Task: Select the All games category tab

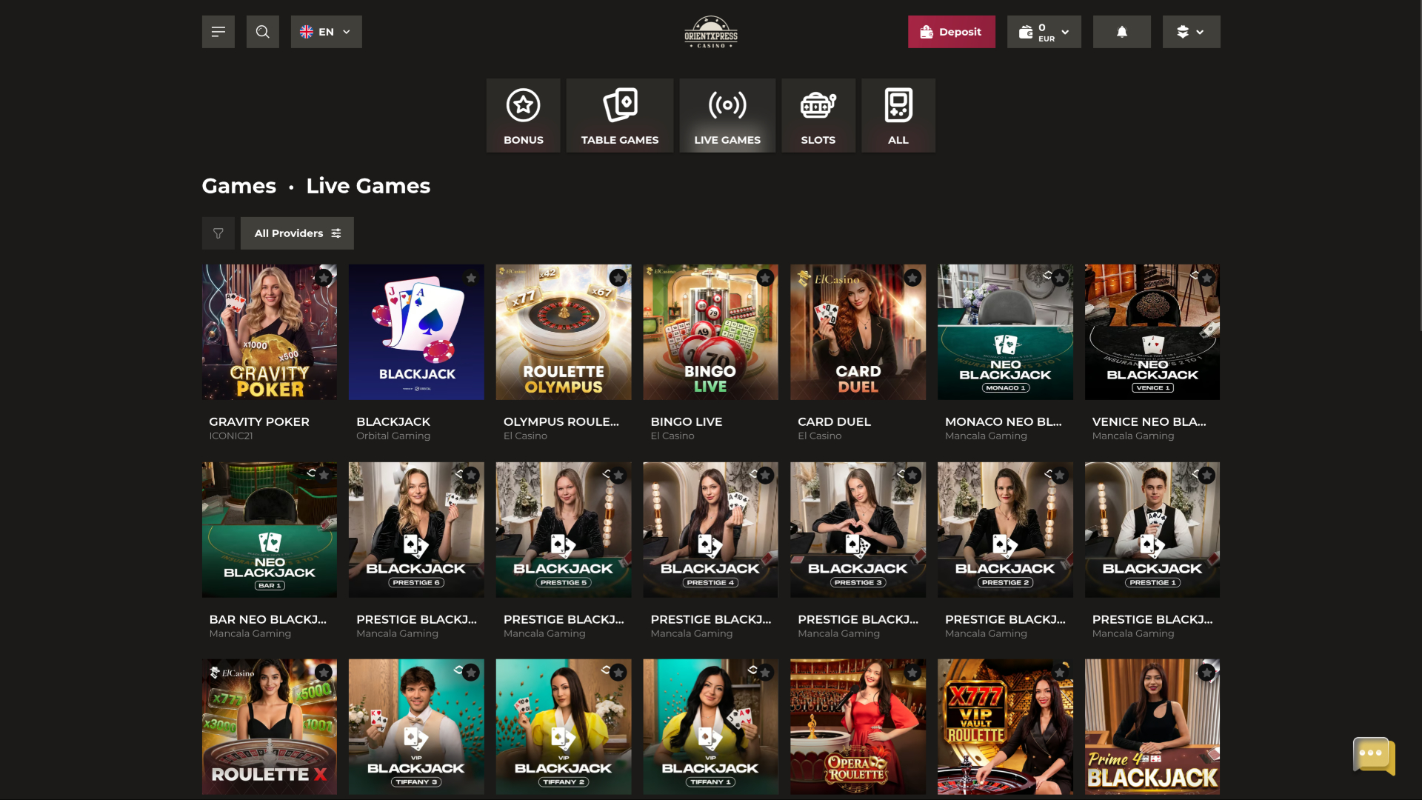Action: 898,116
